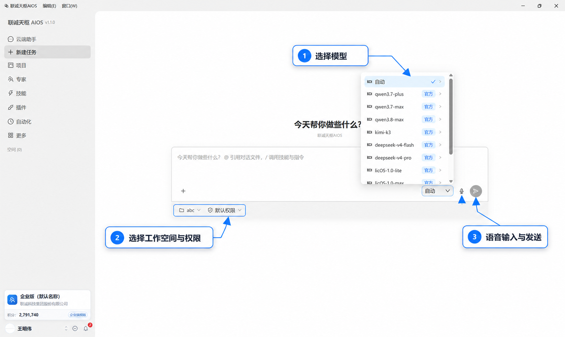Click the model icon beside qwen3.8-max
This screenshot has height=337, width=565.
369,119
